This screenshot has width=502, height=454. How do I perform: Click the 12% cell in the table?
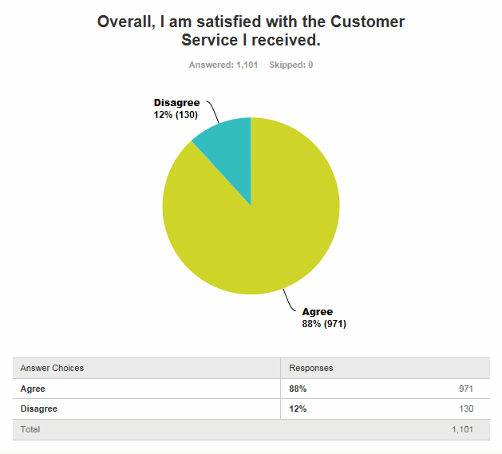(298, 409)
